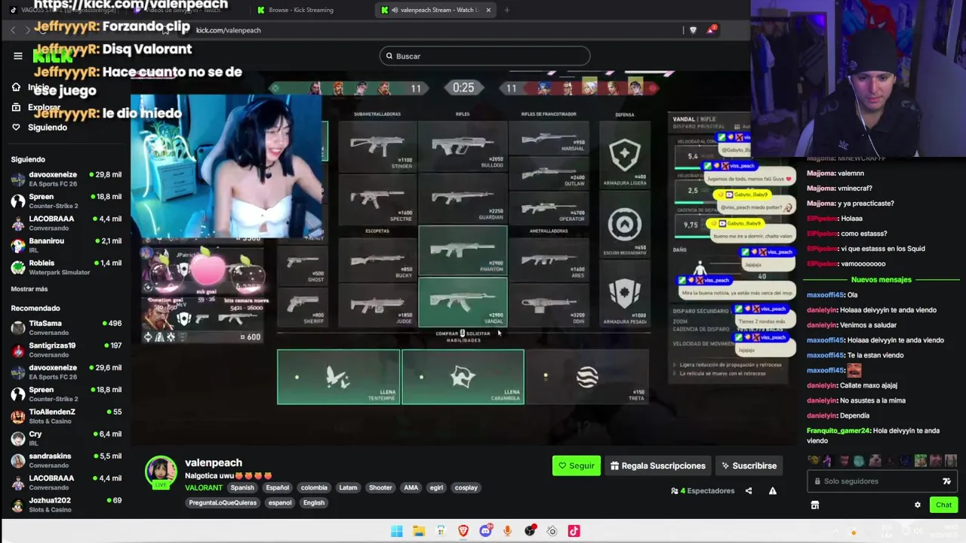
Task: Open Santigrizas19 avatar in Recomendado
Action: click(18, 350)
